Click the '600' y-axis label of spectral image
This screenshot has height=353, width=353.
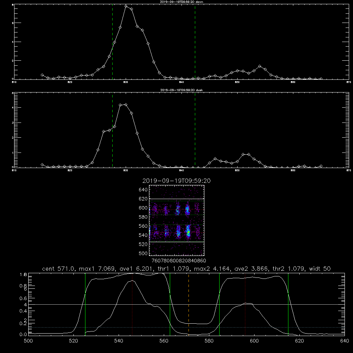tap(143, 208)
